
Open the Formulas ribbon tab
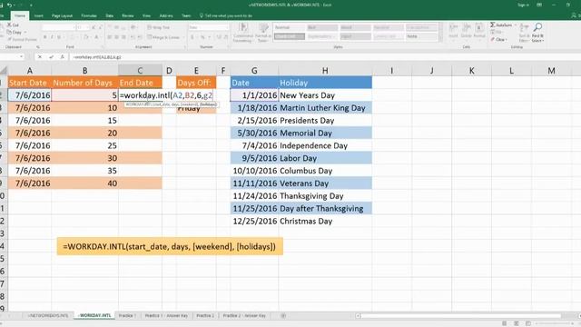[x=89, y=15]
